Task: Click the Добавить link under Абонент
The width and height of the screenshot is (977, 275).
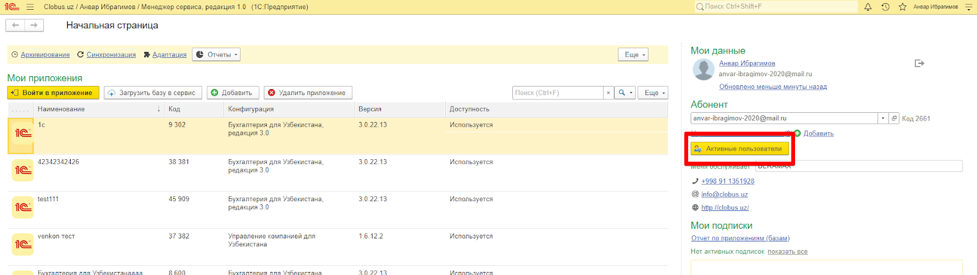Action: tap(818, 134)
